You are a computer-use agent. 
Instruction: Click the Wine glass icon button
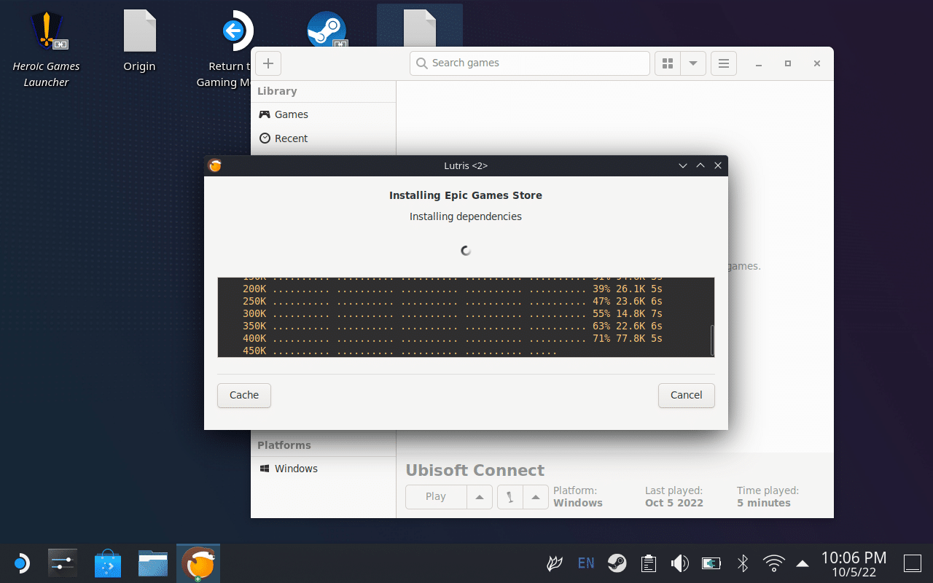[510, 497]
